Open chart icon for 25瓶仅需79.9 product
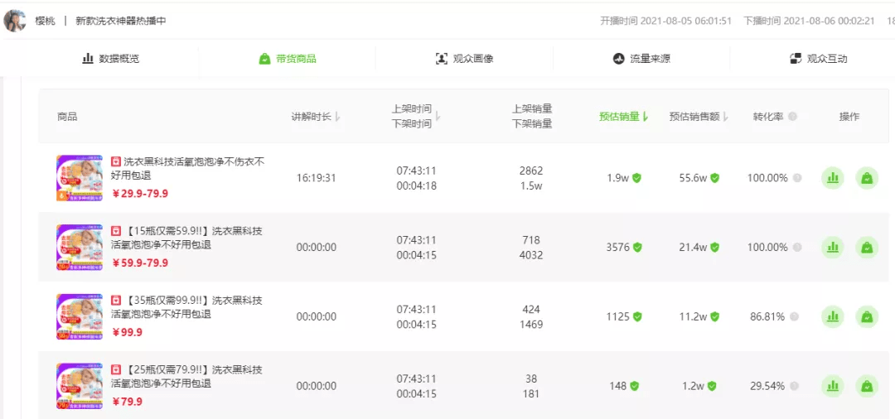The image size is (895, 419). 833,386
